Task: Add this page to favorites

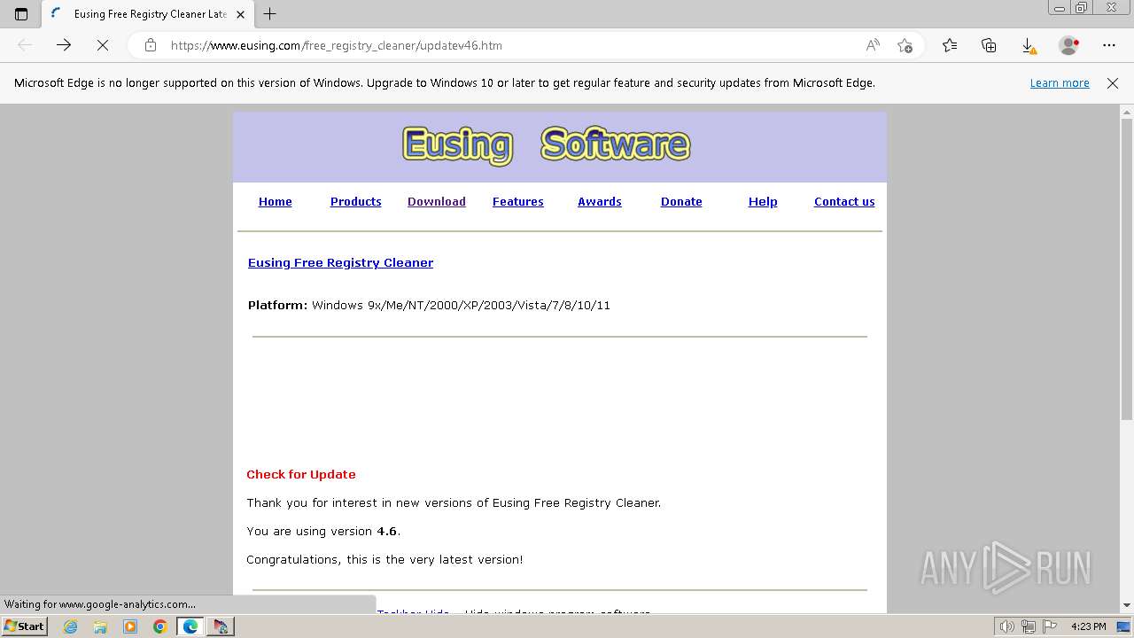Action: tap(905, 45)
